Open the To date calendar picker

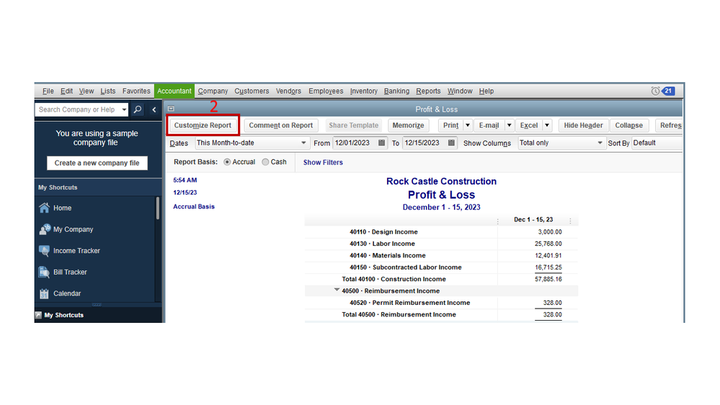click(x=451, y=143)
